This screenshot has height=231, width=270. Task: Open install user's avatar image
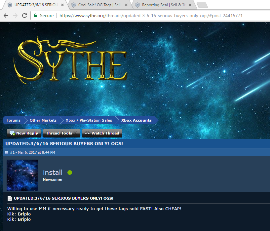[x=22, y=175]
